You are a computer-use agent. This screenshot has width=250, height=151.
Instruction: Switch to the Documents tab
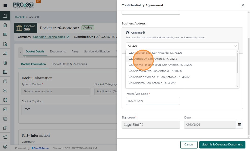58,51
